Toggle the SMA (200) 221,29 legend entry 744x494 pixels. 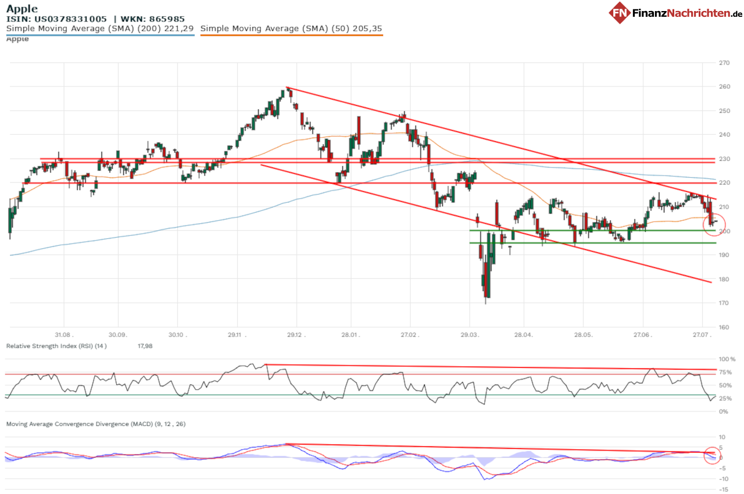tap(99, 28)
